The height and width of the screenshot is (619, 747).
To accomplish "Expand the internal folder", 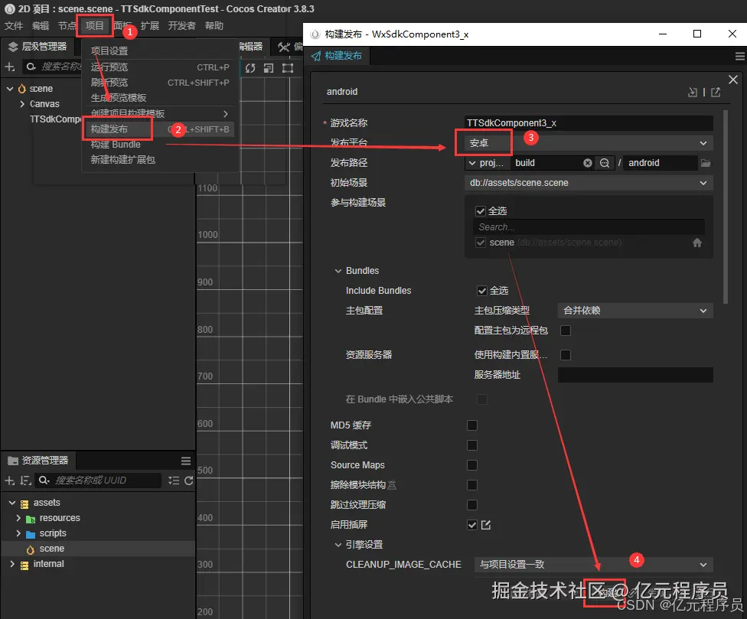I will tap(12, 564).
